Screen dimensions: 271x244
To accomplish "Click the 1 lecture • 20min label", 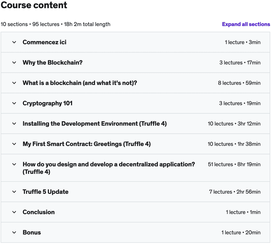I will pos(241,233).
